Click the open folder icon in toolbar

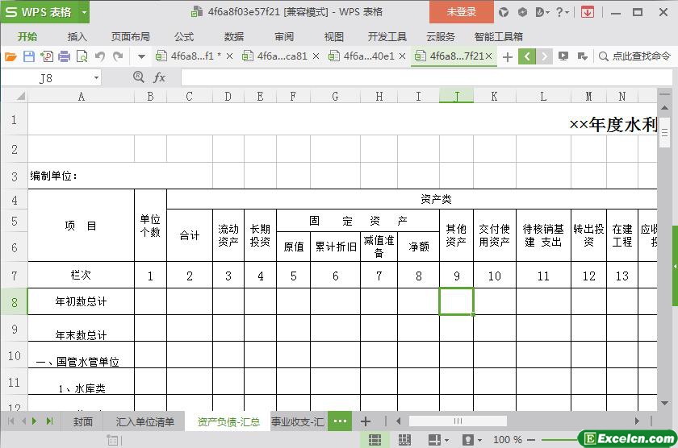click(10, 56)
